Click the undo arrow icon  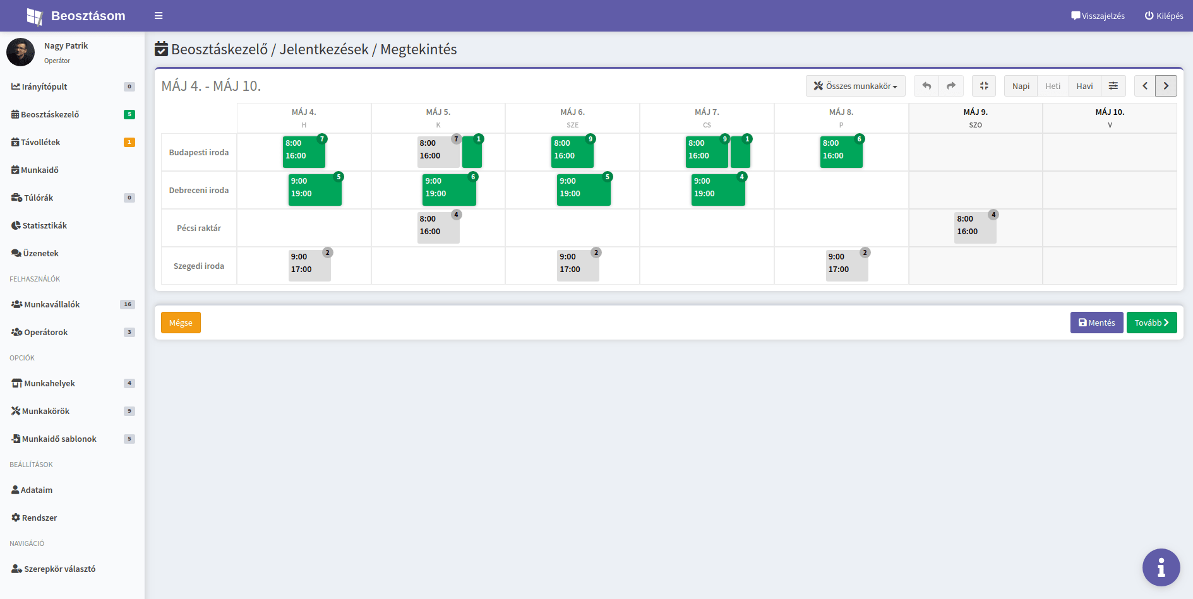[x=926, y=86]
